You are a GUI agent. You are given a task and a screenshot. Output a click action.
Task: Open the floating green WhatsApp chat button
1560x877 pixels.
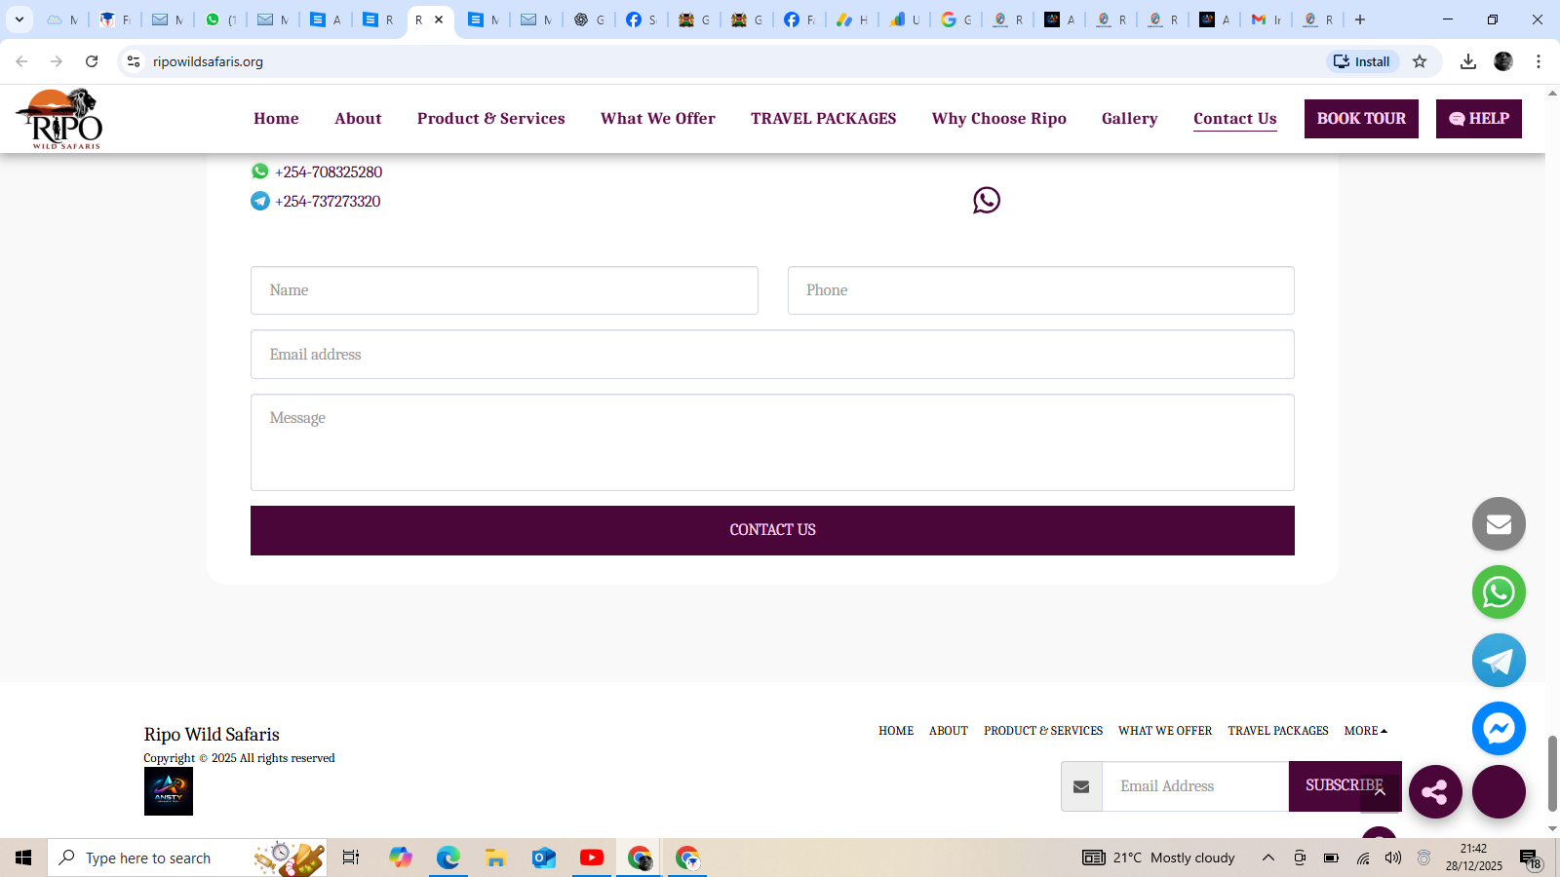coord(1499,592)
